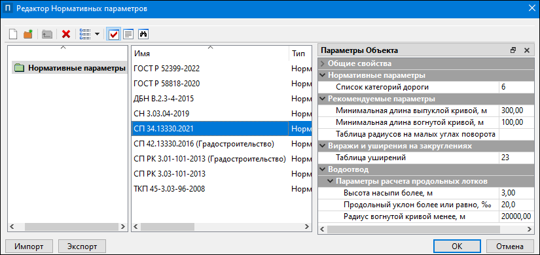Screen dimensions: 540x255
Task: Select ДБН В.2.3-4-2015 row
Action: (222, 99)
